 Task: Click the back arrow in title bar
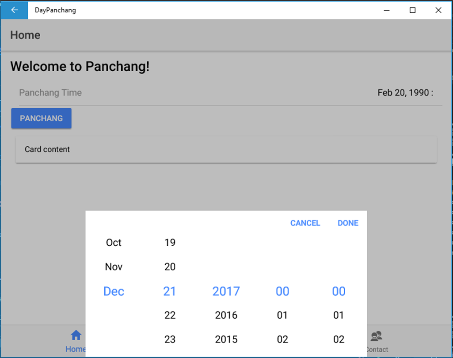[14, 10]
